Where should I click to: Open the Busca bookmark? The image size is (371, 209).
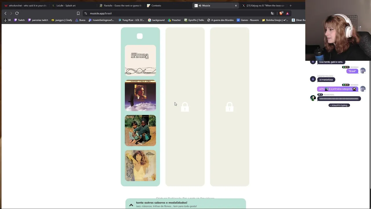pos(80,20)
